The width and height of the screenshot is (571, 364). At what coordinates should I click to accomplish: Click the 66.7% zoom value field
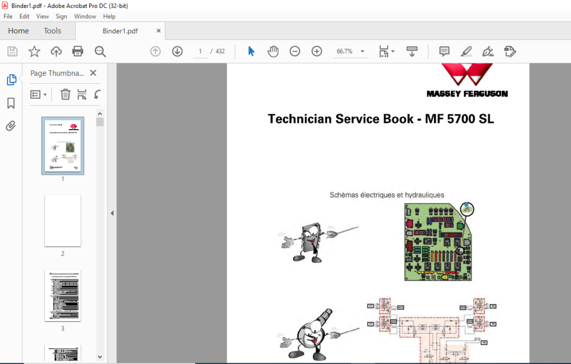[x=344, y=51]
